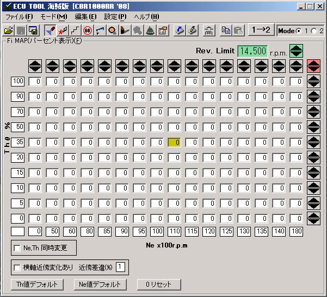Click the 近傍差違(%) value field
This screenshot has height=297, width=327.
pyautogui.click(x=121, y=267)
